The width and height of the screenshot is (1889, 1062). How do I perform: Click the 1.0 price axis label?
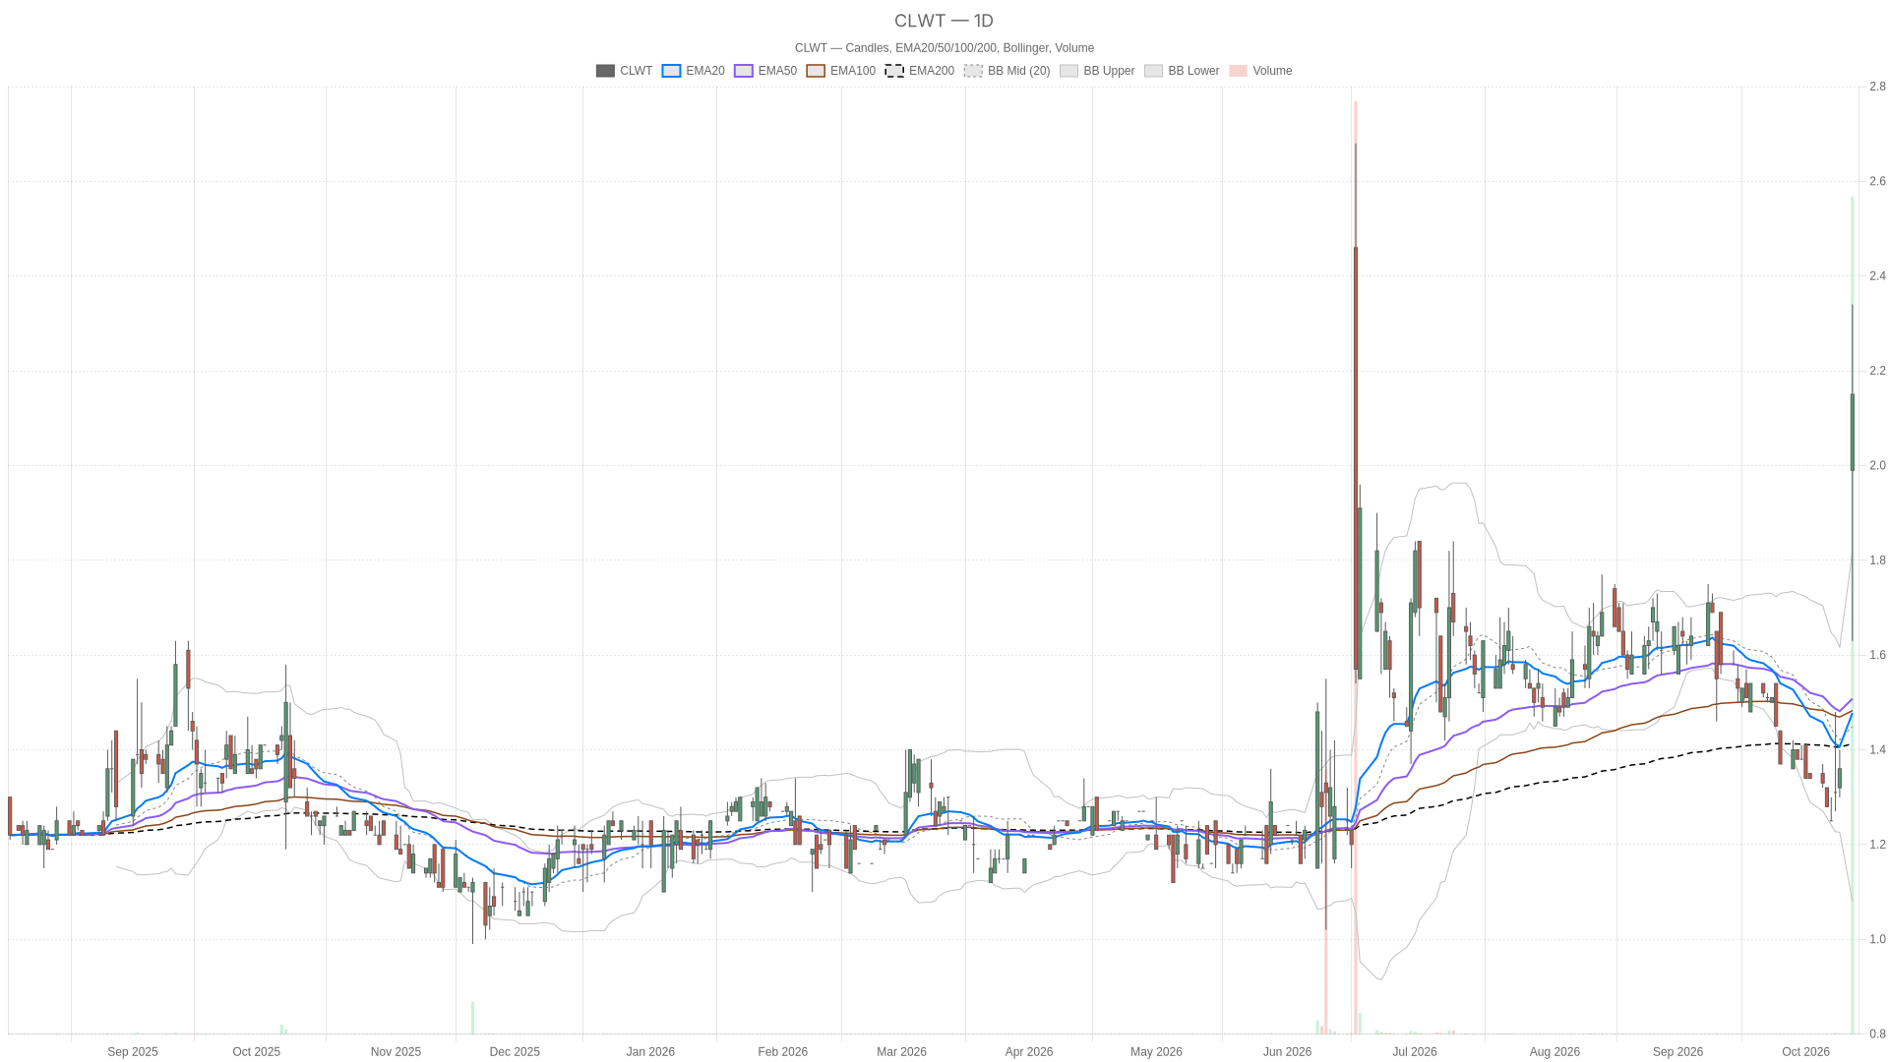[1877, 939]
